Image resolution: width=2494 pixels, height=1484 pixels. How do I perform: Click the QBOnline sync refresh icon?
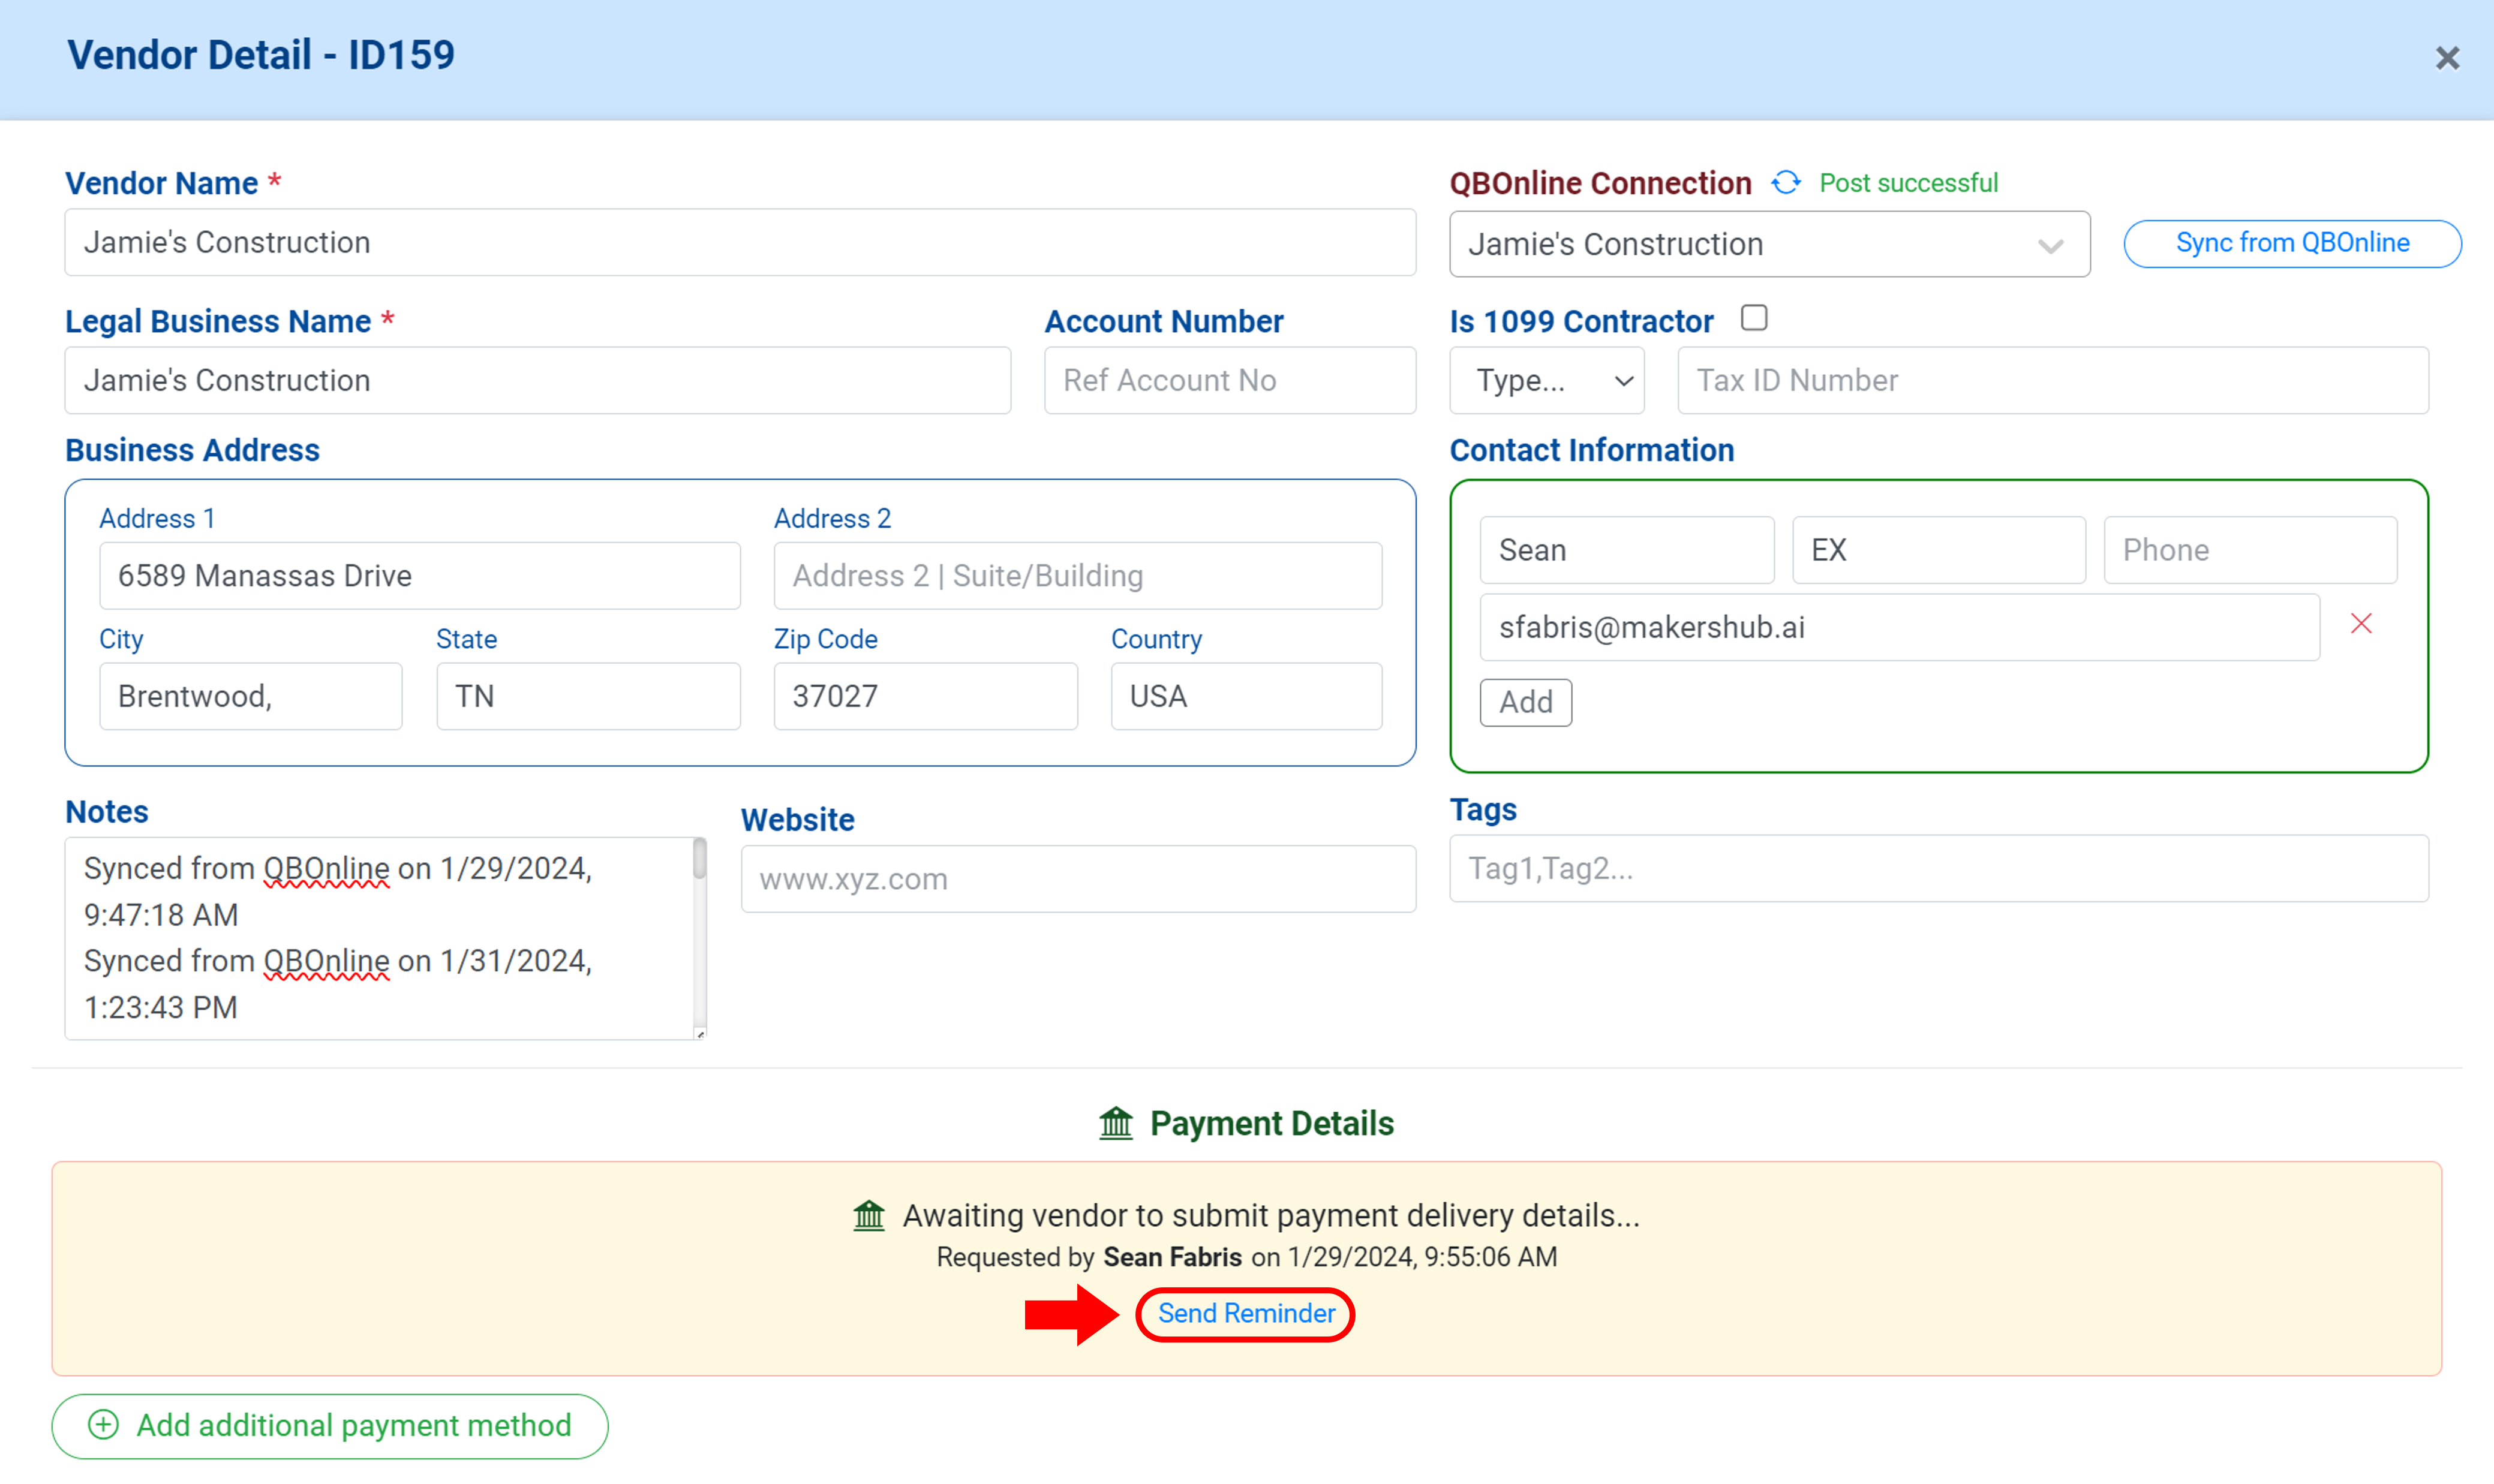click(x=1786, y=183)
